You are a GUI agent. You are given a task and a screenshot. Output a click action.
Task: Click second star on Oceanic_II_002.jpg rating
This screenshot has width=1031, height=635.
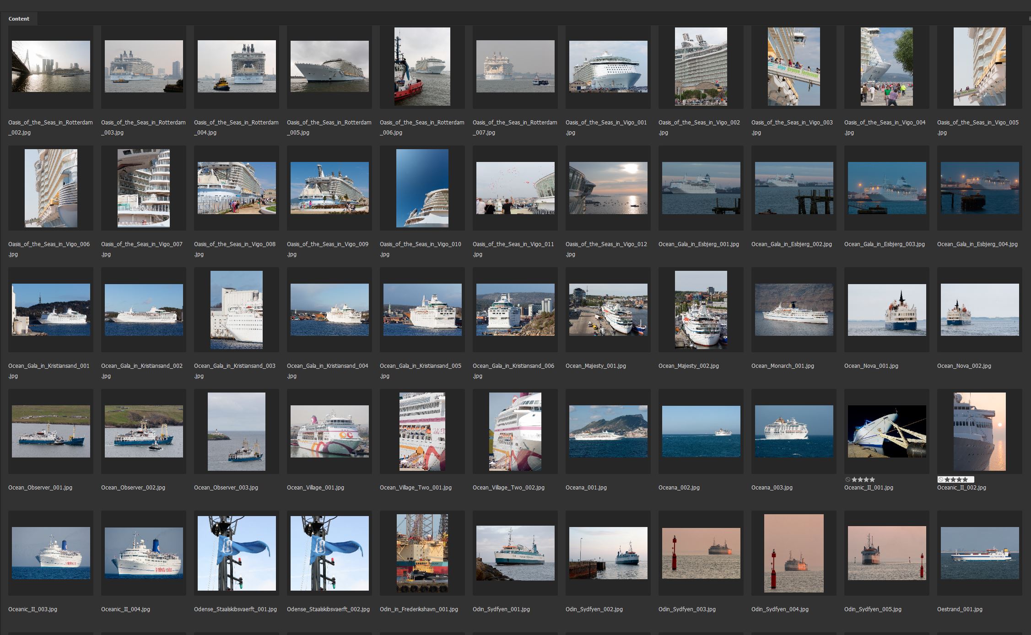[953, 479]
